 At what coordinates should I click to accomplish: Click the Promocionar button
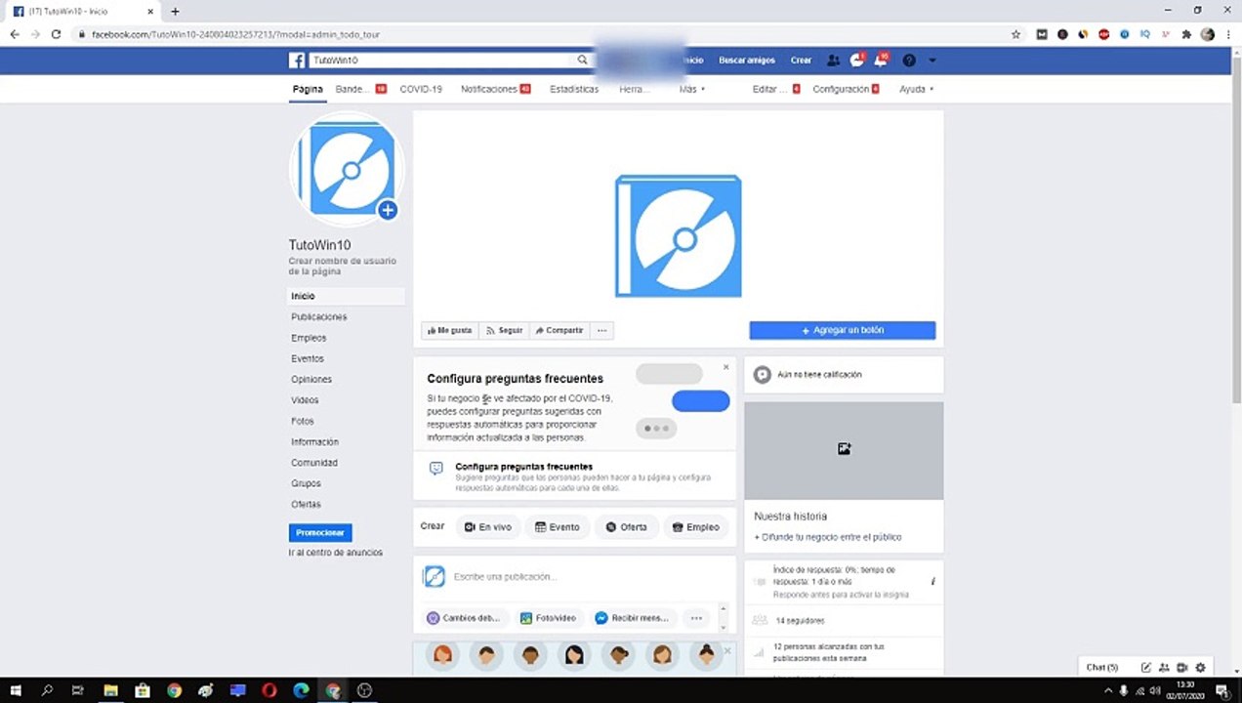(x=320, y=533)
